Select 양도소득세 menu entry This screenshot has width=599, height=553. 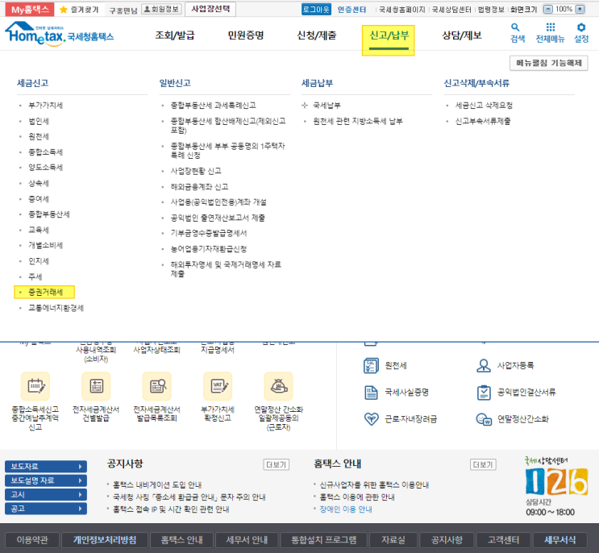pyautogui.click(x=45, y=168)
